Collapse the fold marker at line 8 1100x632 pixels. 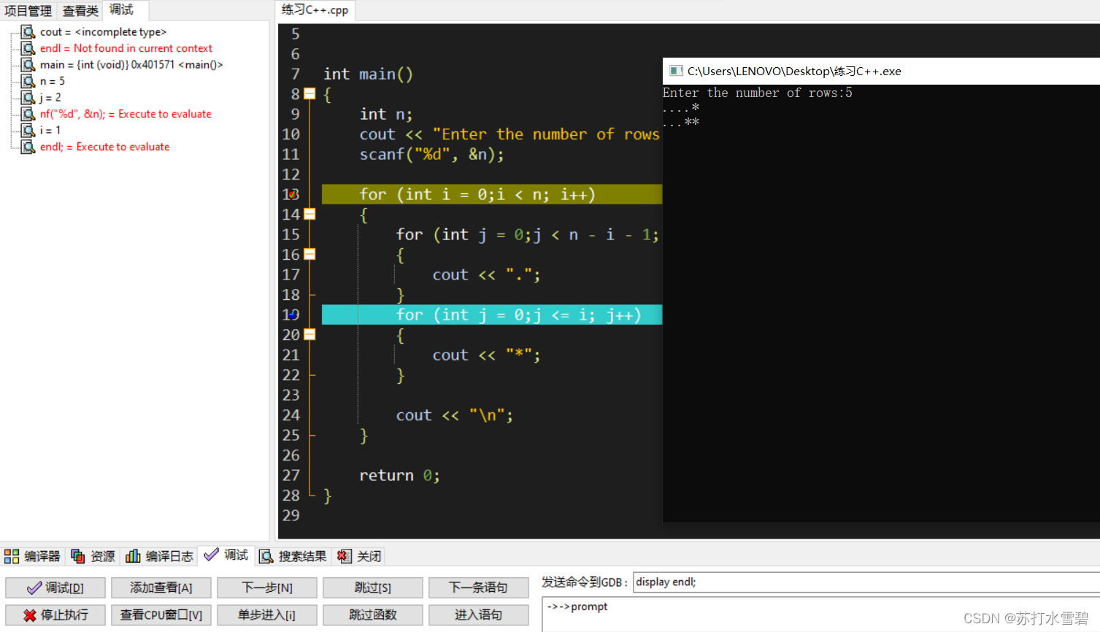click(309, 93)
